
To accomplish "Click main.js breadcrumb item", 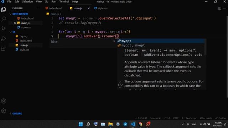I will [x=55, y=14].
